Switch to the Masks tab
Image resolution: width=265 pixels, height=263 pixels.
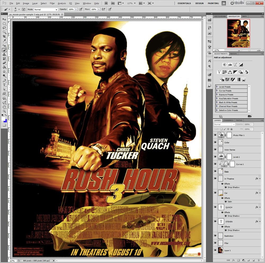(233, 54)
